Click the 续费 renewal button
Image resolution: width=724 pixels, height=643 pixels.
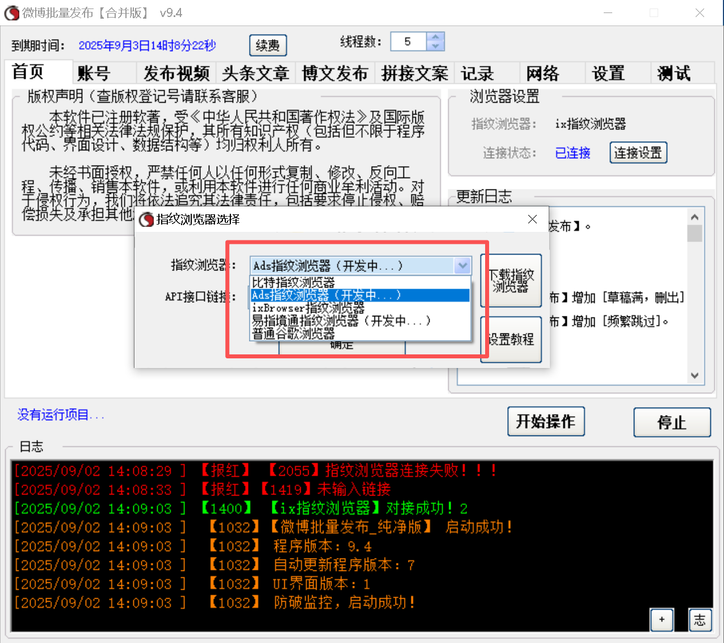click(x=268, y=45)
